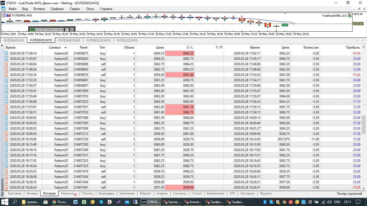Image resolution: width=367 pixels, height=206 pixels.
Task: Open the Торговля tab in the toolbox
Action: tap(15, 193)
